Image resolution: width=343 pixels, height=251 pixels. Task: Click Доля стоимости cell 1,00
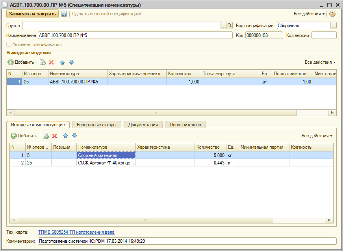[292, 82]
